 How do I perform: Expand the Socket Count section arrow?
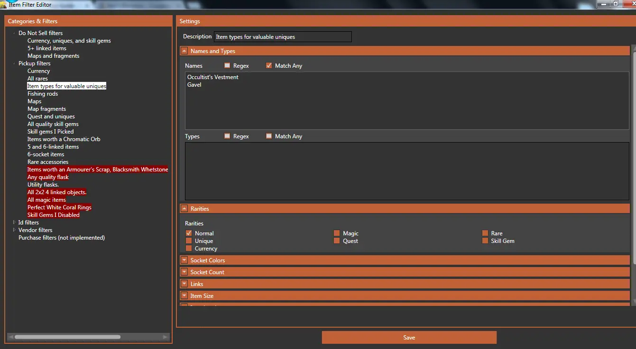184,272
